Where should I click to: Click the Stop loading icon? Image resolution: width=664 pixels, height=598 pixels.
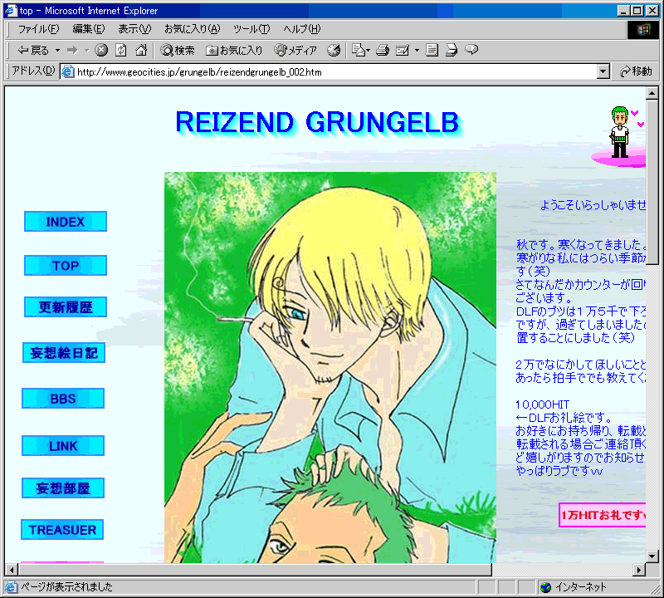pos(100,50)
